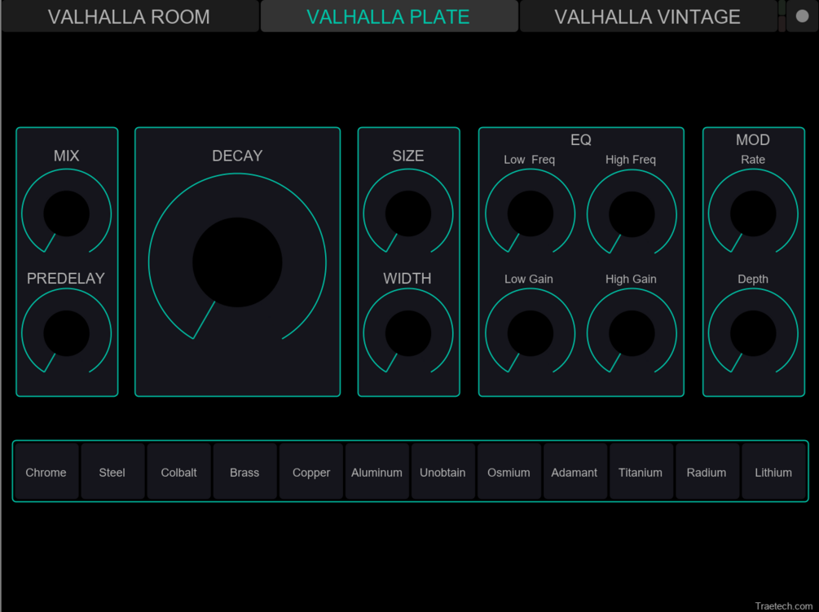The width and height of the screenshot is (819, 612).
Task: Click the MOD Rate knob
Action: 753,214
